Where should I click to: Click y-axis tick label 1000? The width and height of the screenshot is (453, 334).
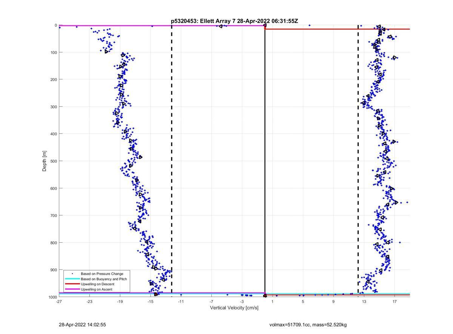[52, 297]
